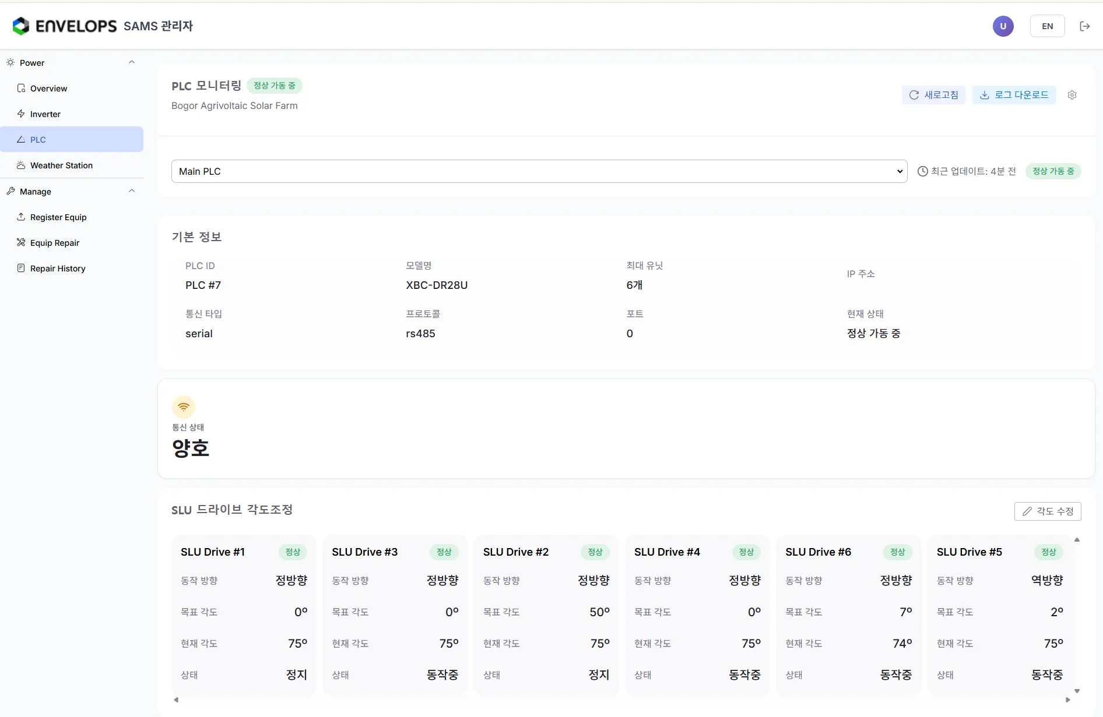This screenshot has width=1103, height=717.
Task: Click the Power sun icon
Action: coord(10,63)
